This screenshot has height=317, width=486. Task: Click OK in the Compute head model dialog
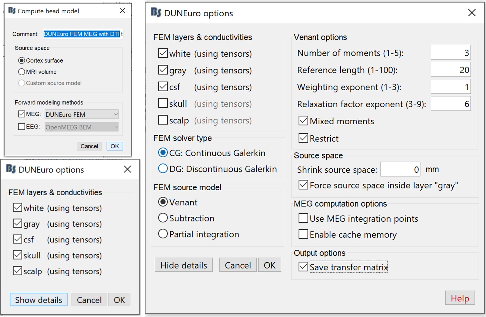click(115, 146)
